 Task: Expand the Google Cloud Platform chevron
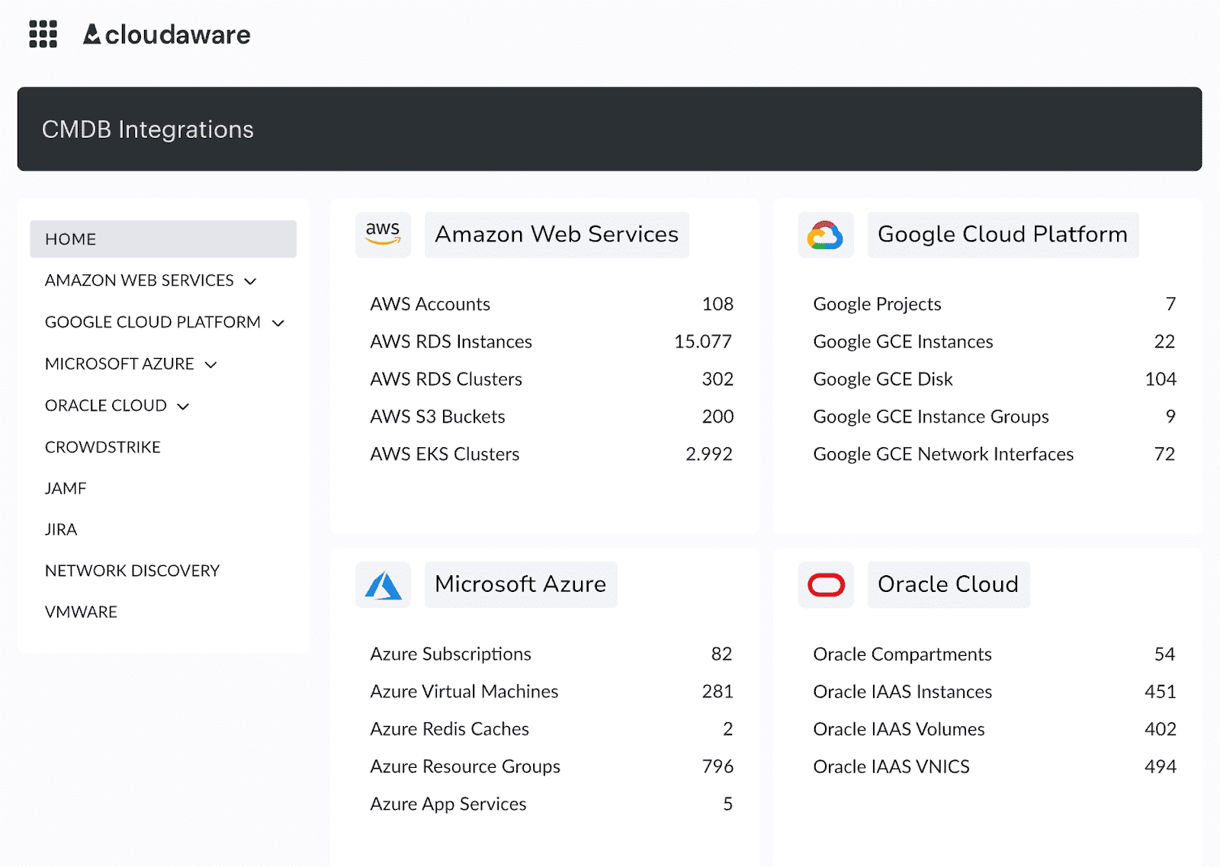(x=278, y=323)
